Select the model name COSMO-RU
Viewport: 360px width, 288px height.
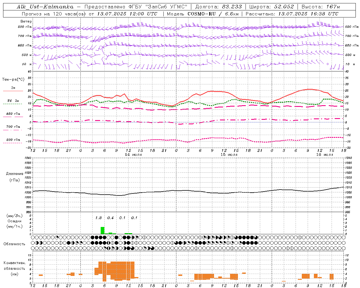pyautogui.click(x=202, y=14)
